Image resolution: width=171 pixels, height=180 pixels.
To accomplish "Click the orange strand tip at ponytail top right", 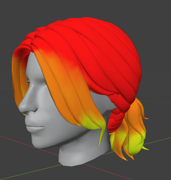I will click(146, 118).
